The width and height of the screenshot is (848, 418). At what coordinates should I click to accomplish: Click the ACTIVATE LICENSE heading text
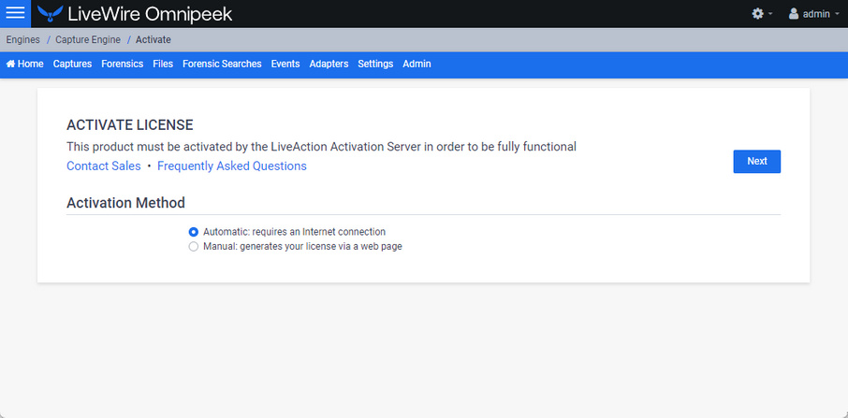coord(130,125)
